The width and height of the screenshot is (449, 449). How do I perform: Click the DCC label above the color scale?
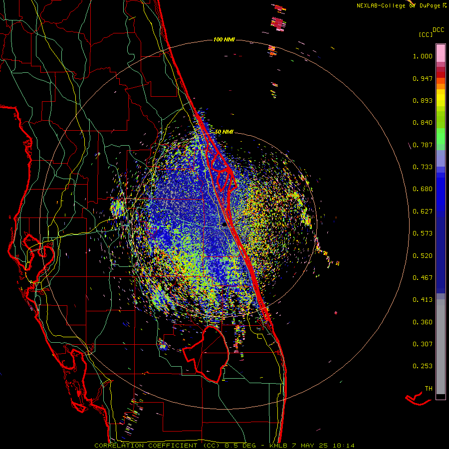[438, 30]
